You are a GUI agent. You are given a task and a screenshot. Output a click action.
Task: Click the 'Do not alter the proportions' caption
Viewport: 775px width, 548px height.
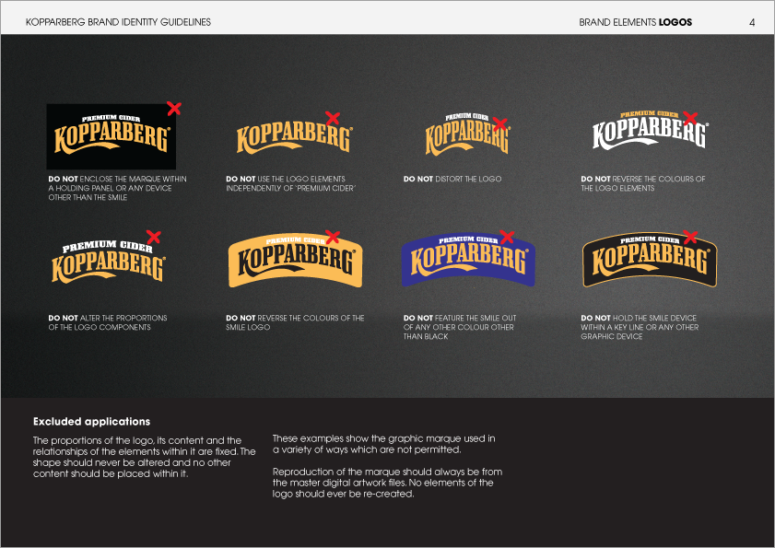(x=108, y=322)
